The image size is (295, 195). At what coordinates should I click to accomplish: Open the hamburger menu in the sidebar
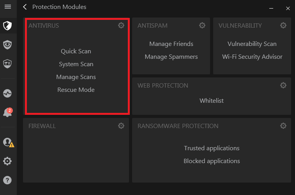click(x=8, y=7)
